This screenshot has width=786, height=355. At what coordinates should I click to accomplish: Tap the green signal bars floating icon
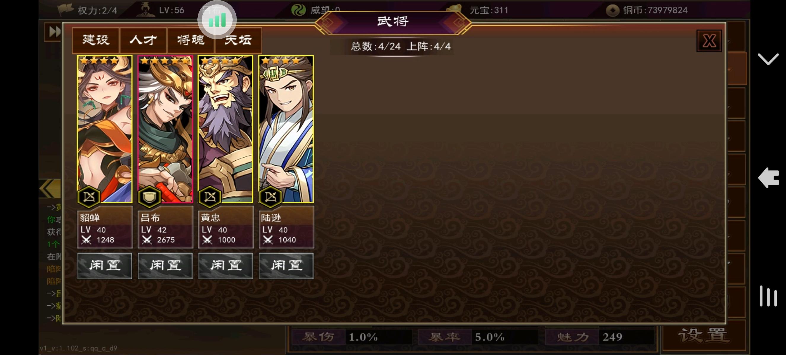pyautogui.click(x=217, y=20)
